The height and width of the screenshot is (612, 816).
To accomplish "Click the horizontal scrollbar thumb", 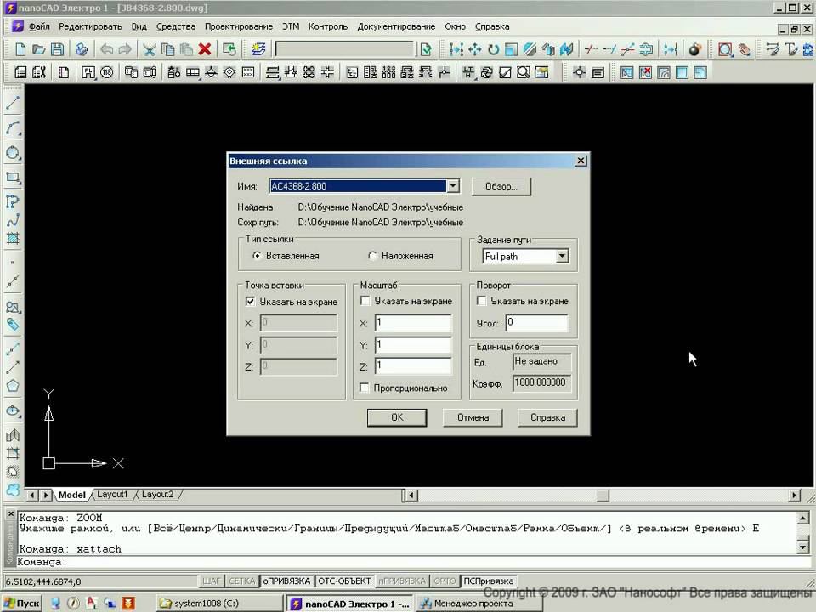I will coord(603,496).
